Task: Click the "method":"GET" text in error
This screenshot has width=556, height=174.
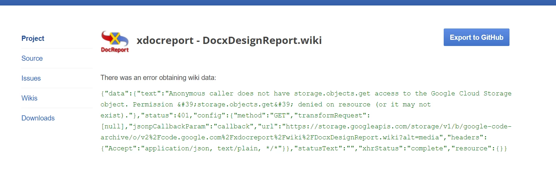Action: 260,115
